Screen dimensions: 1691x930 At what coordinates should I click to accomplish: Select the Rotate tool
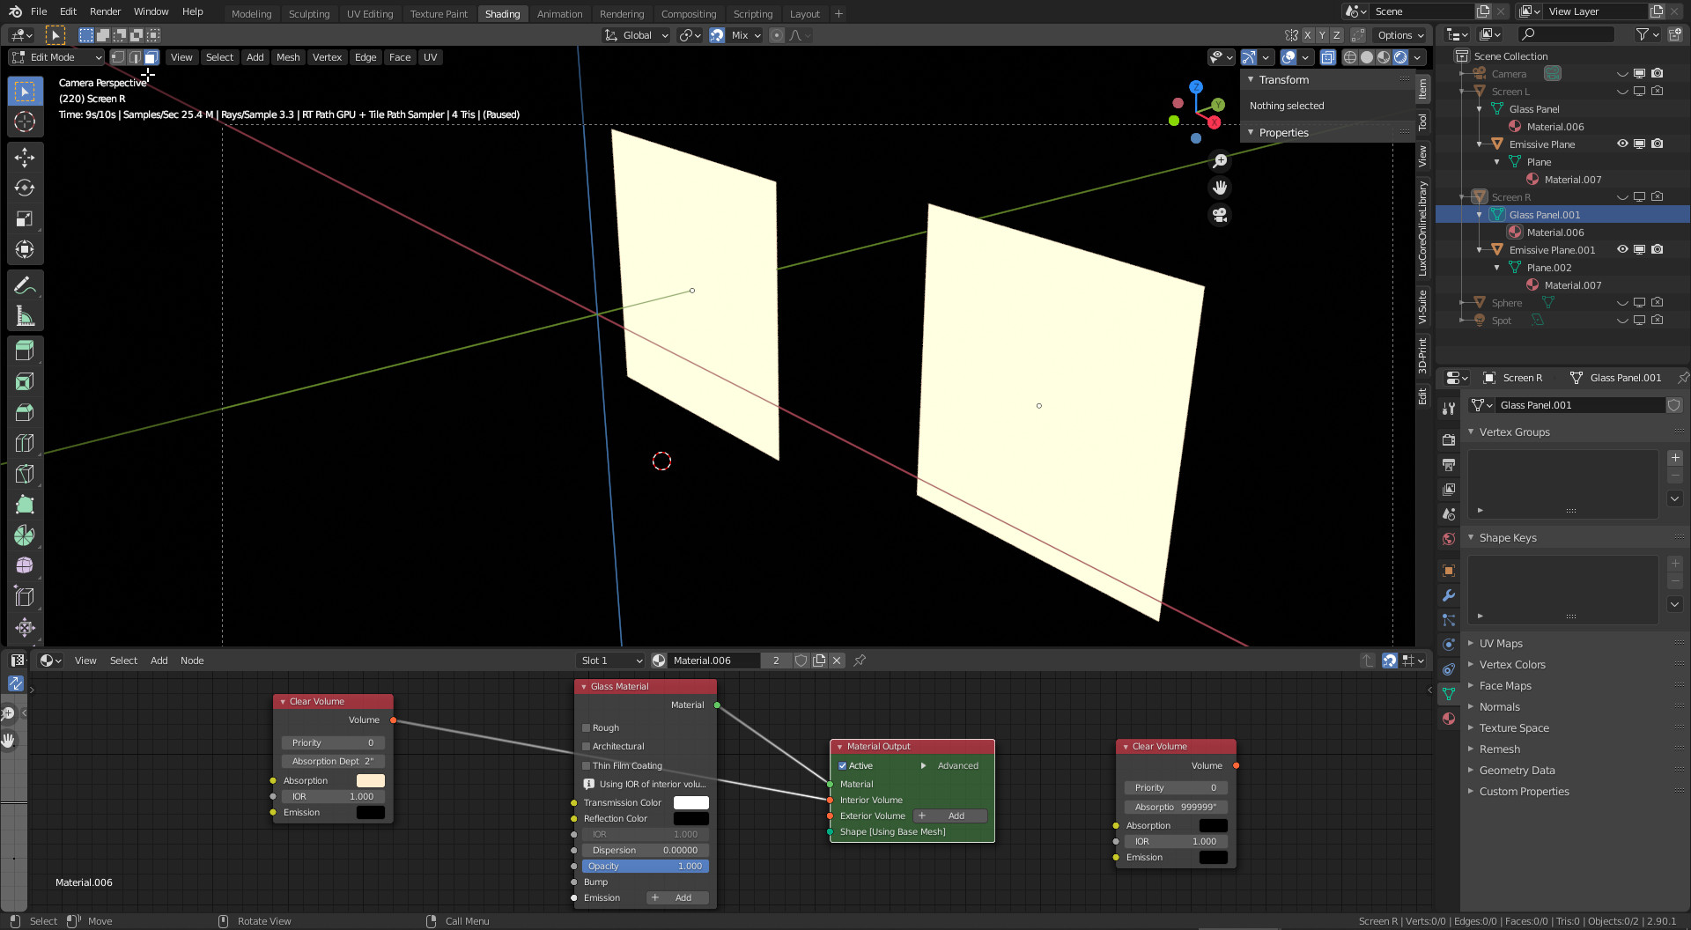25,188
